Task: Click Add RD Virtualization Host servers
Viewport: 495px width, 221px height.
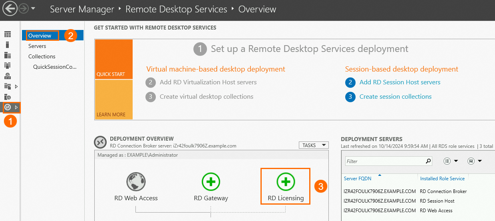Action: click(x=208, y=82)
